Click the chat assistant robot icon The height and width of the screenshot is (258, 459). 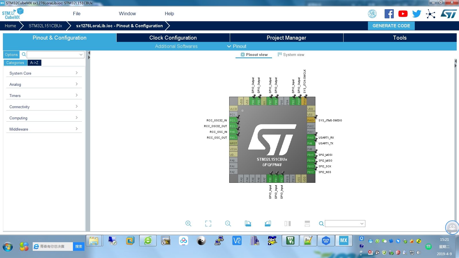452,228
